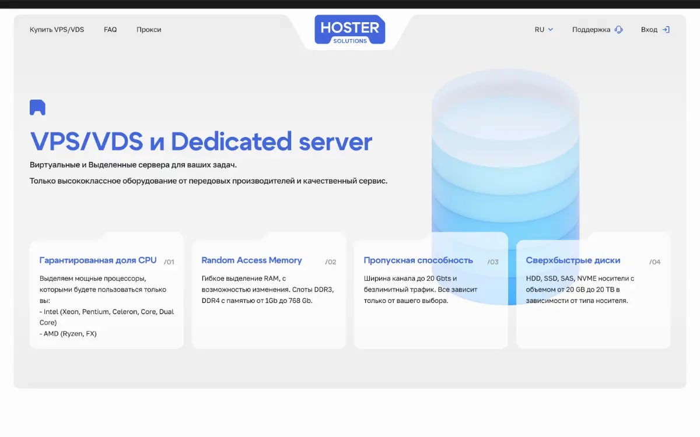Viewport: 700px width, 437px height.
Task: Click the /03 marker on the bandwidth card
Action: (x=493, y=262)
